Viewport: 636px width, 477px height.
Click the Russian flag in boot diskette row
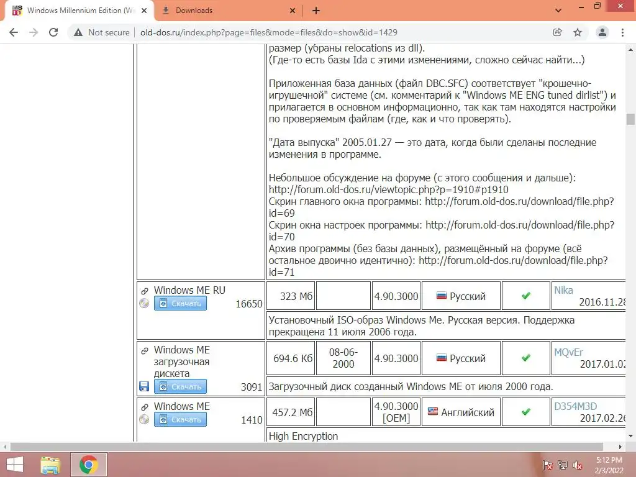coord(442,358)
